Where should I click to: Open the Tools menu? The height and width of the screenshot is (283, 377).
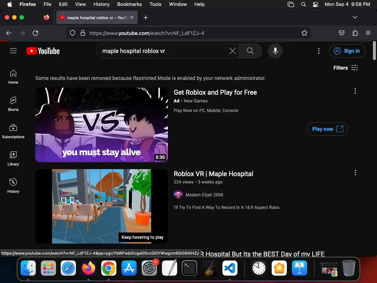155,4
